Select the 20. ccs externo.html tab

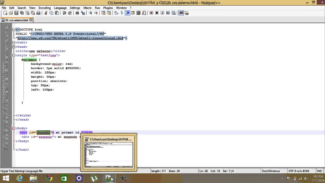coord(16,20)
